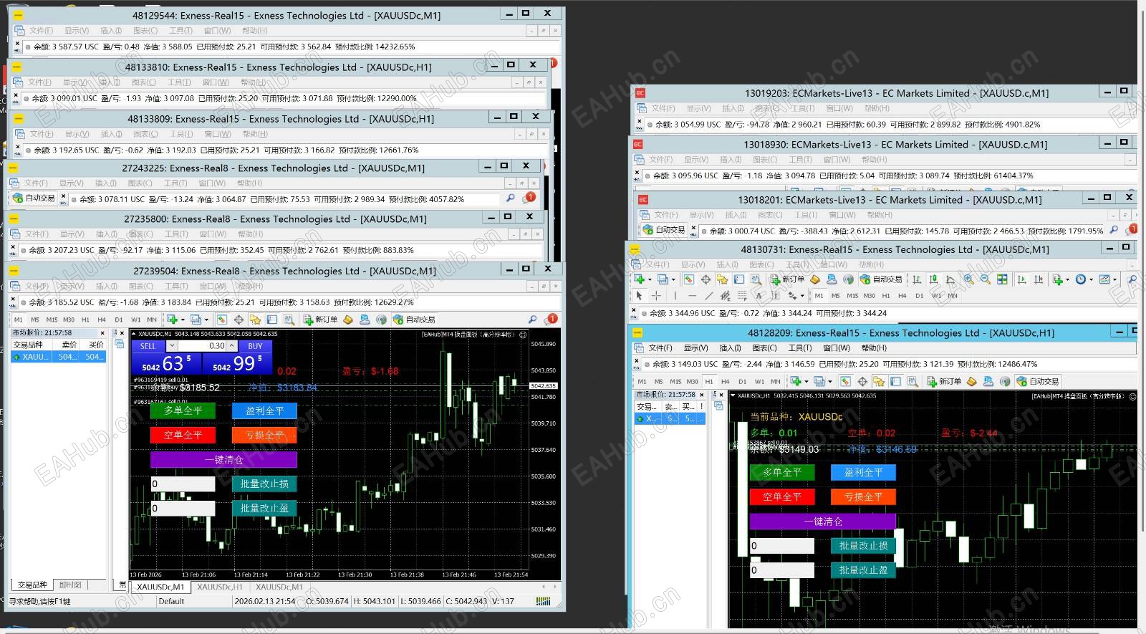Screen dimensions: 1146x634
Task: Toggle 自动交易 in window 27239504
Action: tap(414, 320)
